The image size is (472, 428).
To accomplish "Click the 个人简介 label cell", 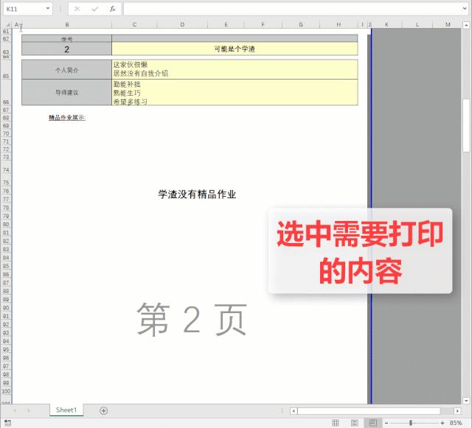I will [66, 70].
